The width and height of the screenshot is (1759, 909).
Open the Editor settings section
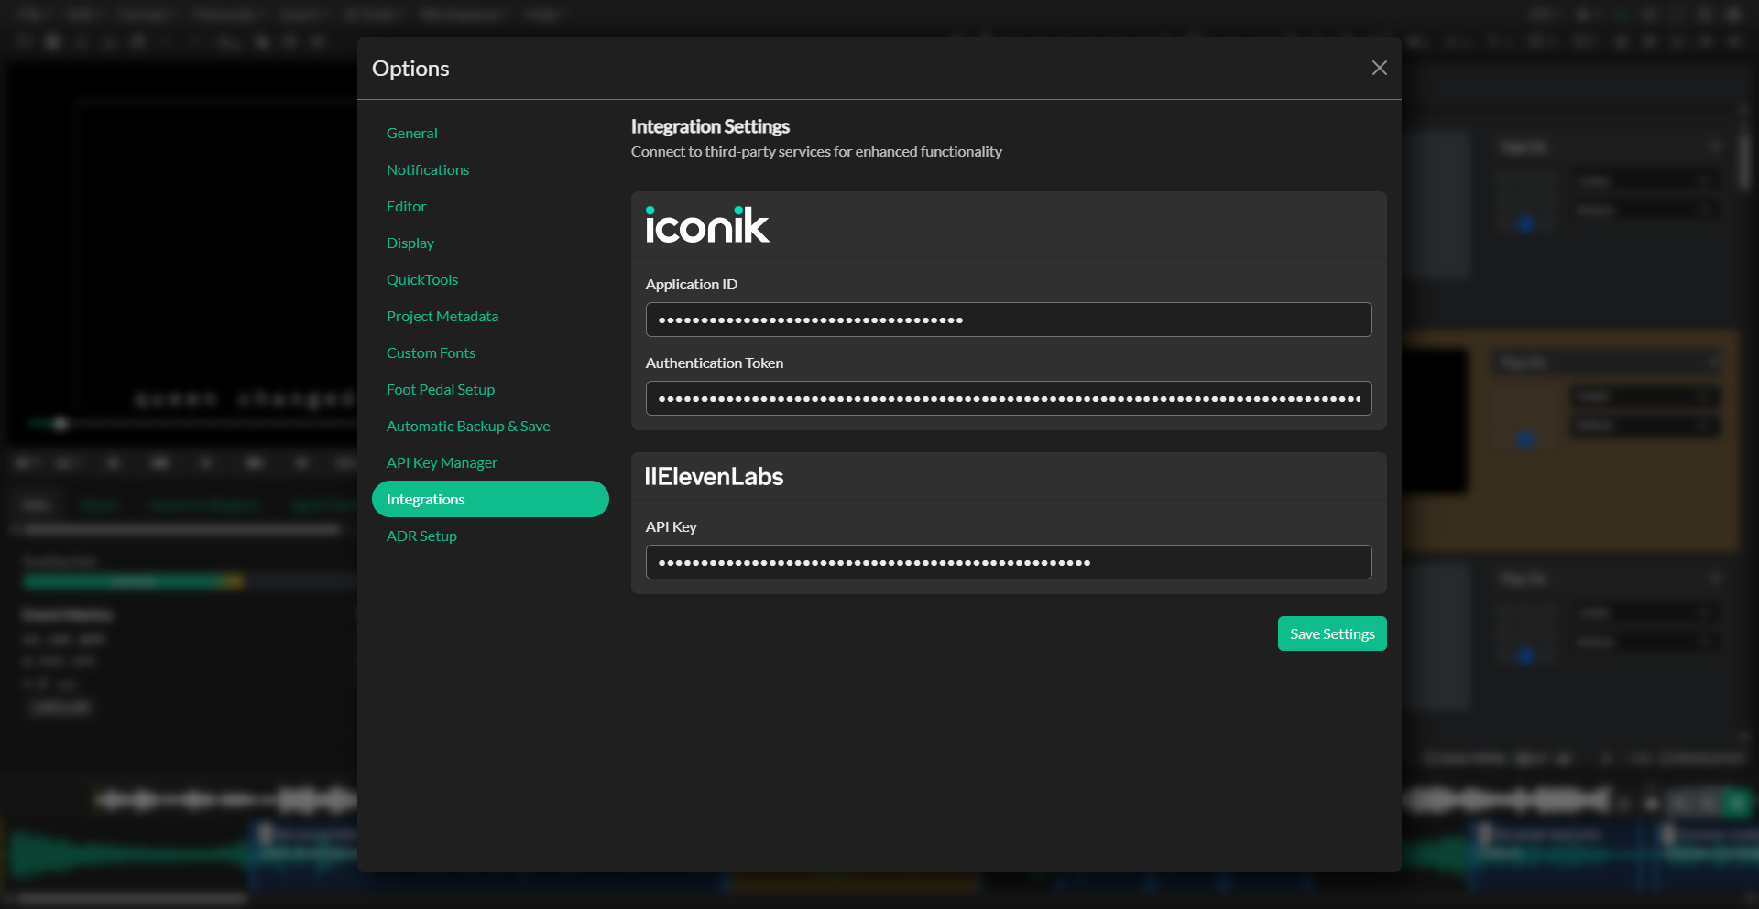coord(406,206)
